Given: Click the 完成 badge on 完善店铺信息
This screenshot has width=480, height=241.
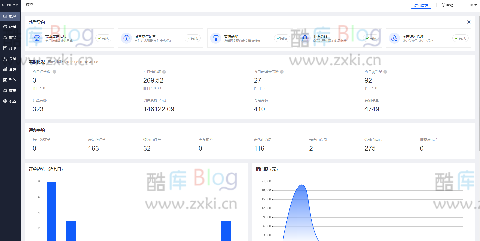Looking at the screenshot, I should 103,38.
